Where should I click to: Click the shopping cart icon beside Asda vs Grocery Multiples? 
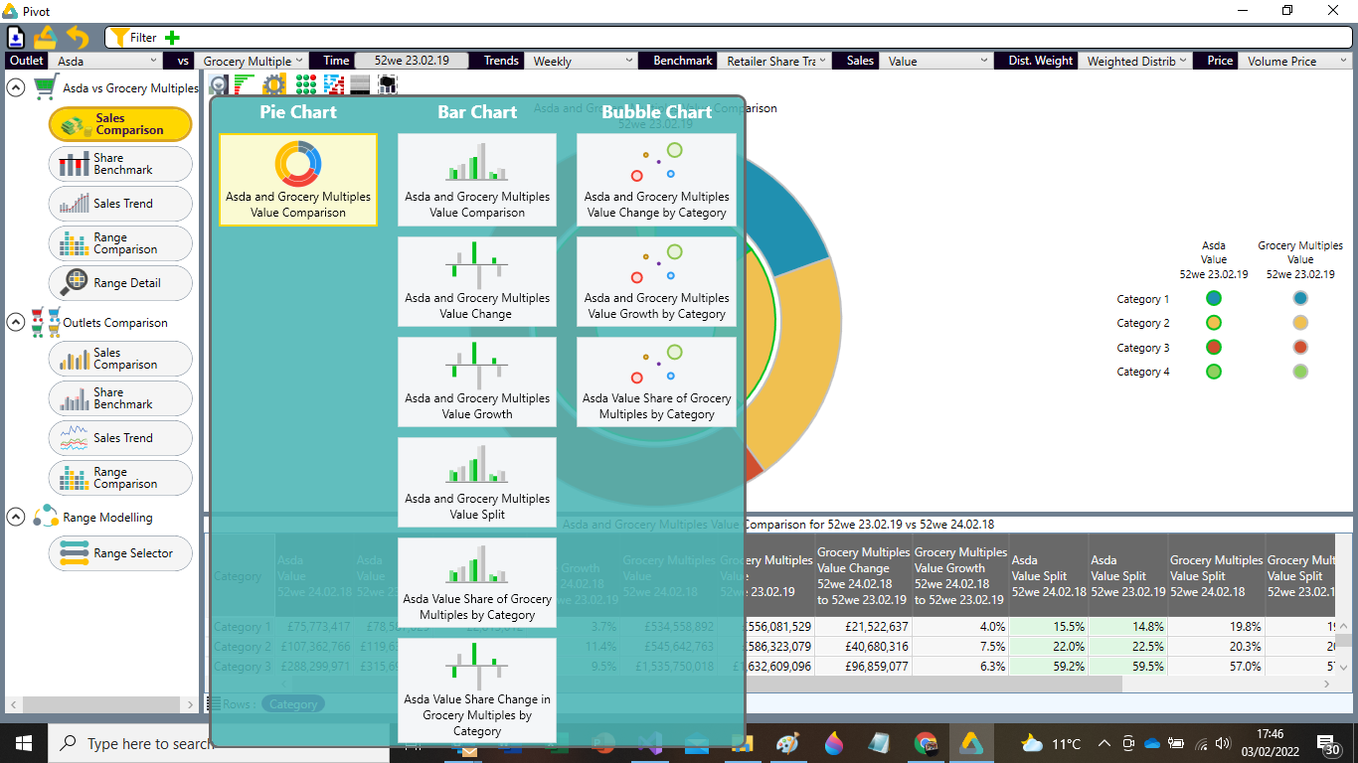click(x=45, y=87)
